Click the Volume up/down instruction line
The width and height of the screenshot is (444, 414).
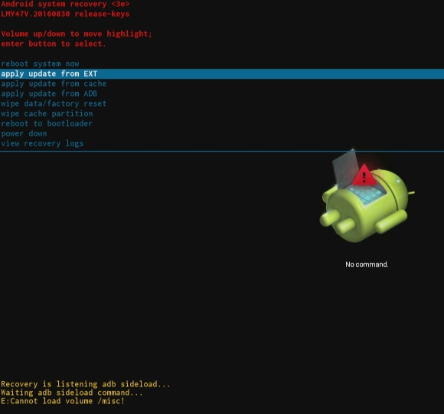coord(77,34)
